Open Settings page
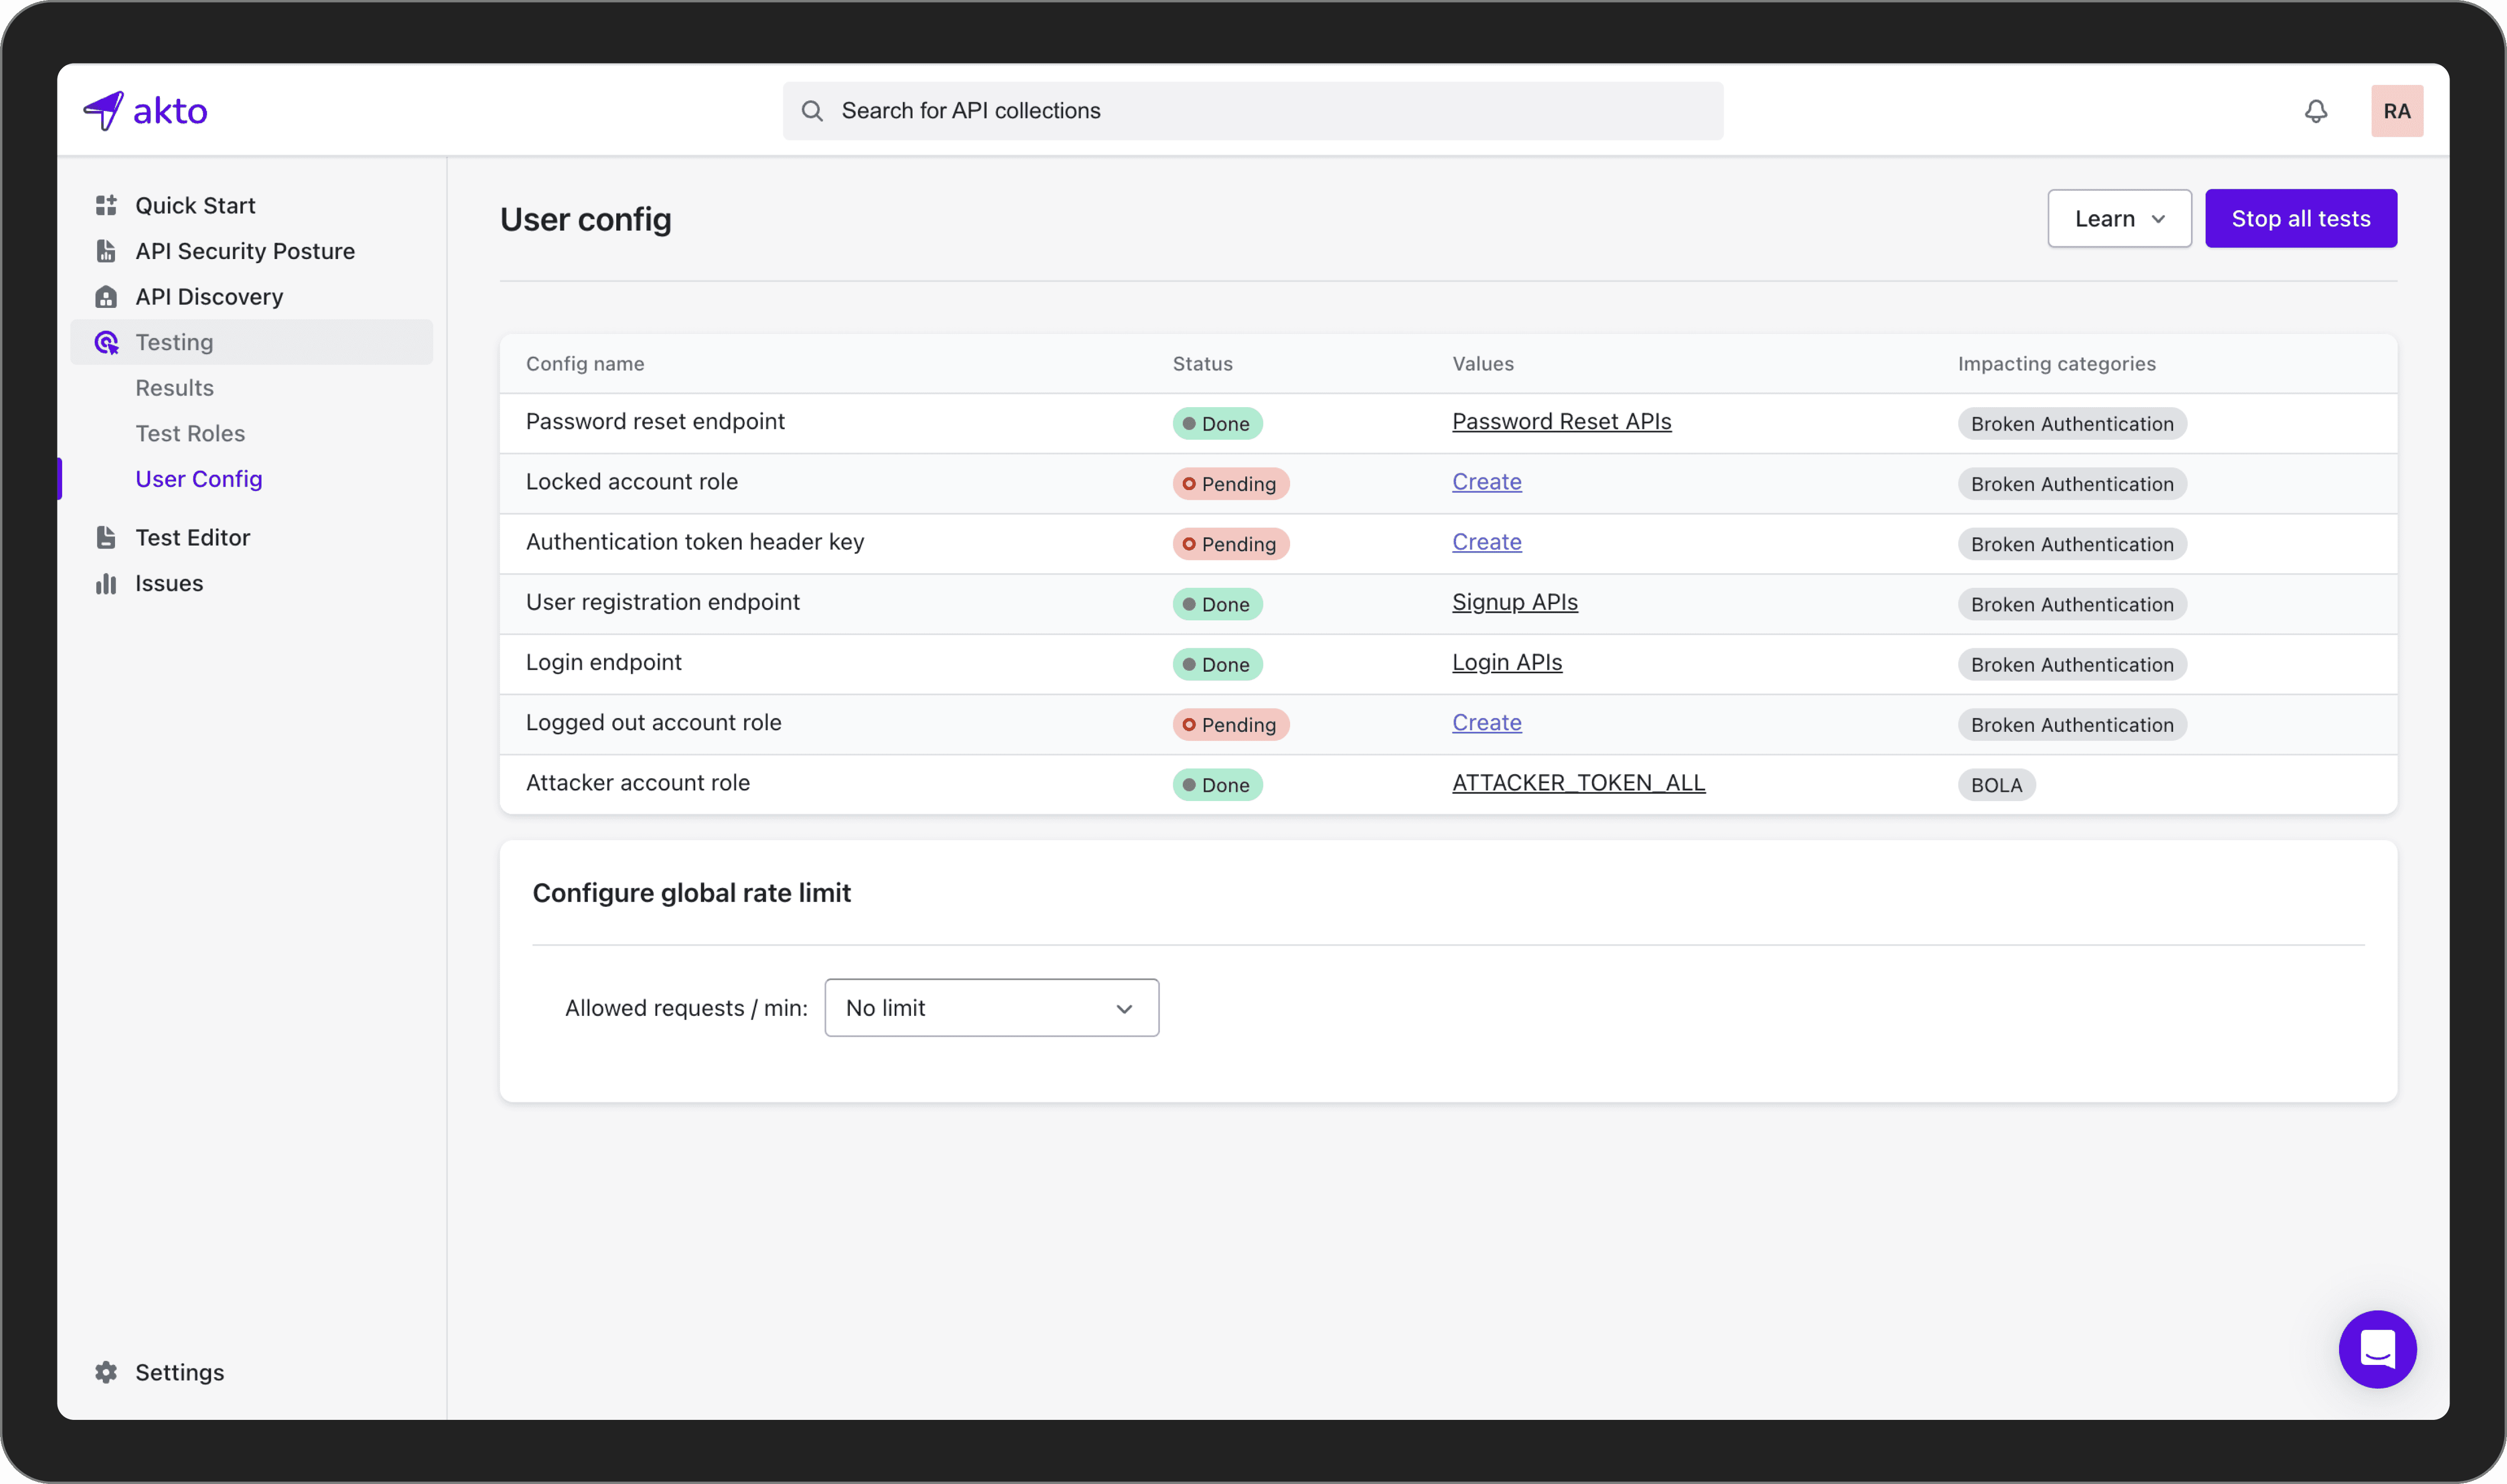The width and height of the screenshot is (2507, 1484). click(179, 1371)
